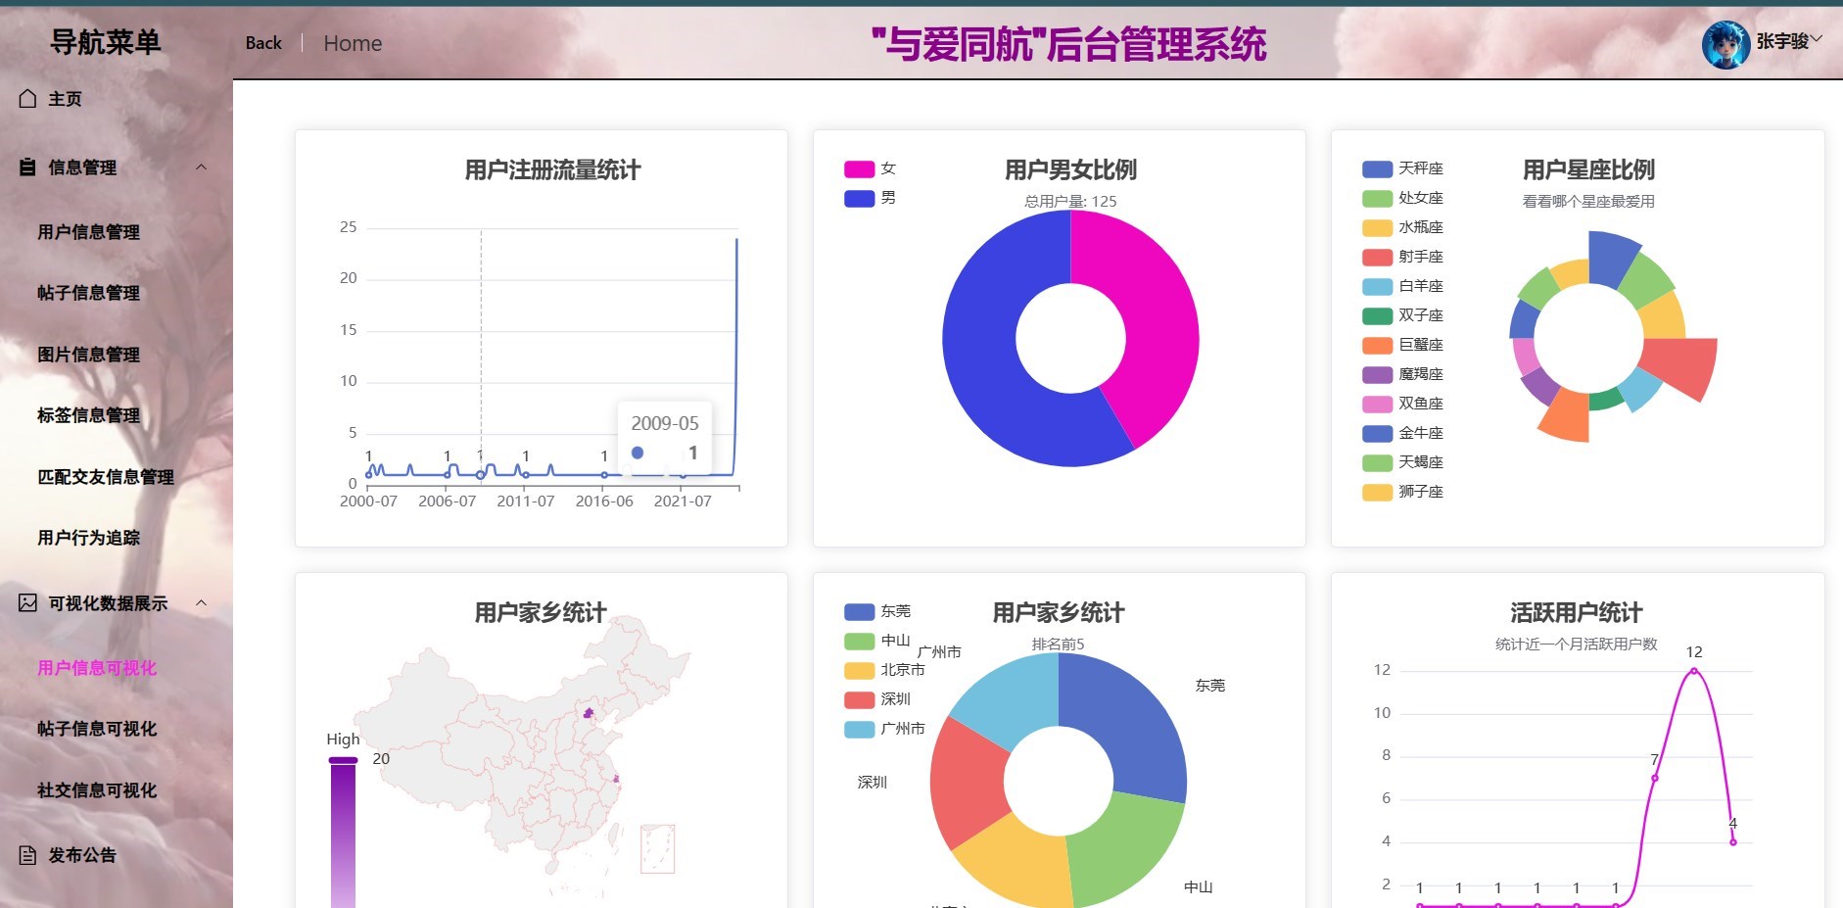
Task: Go to Home breadcrumb link
Action: coord(353,43)
